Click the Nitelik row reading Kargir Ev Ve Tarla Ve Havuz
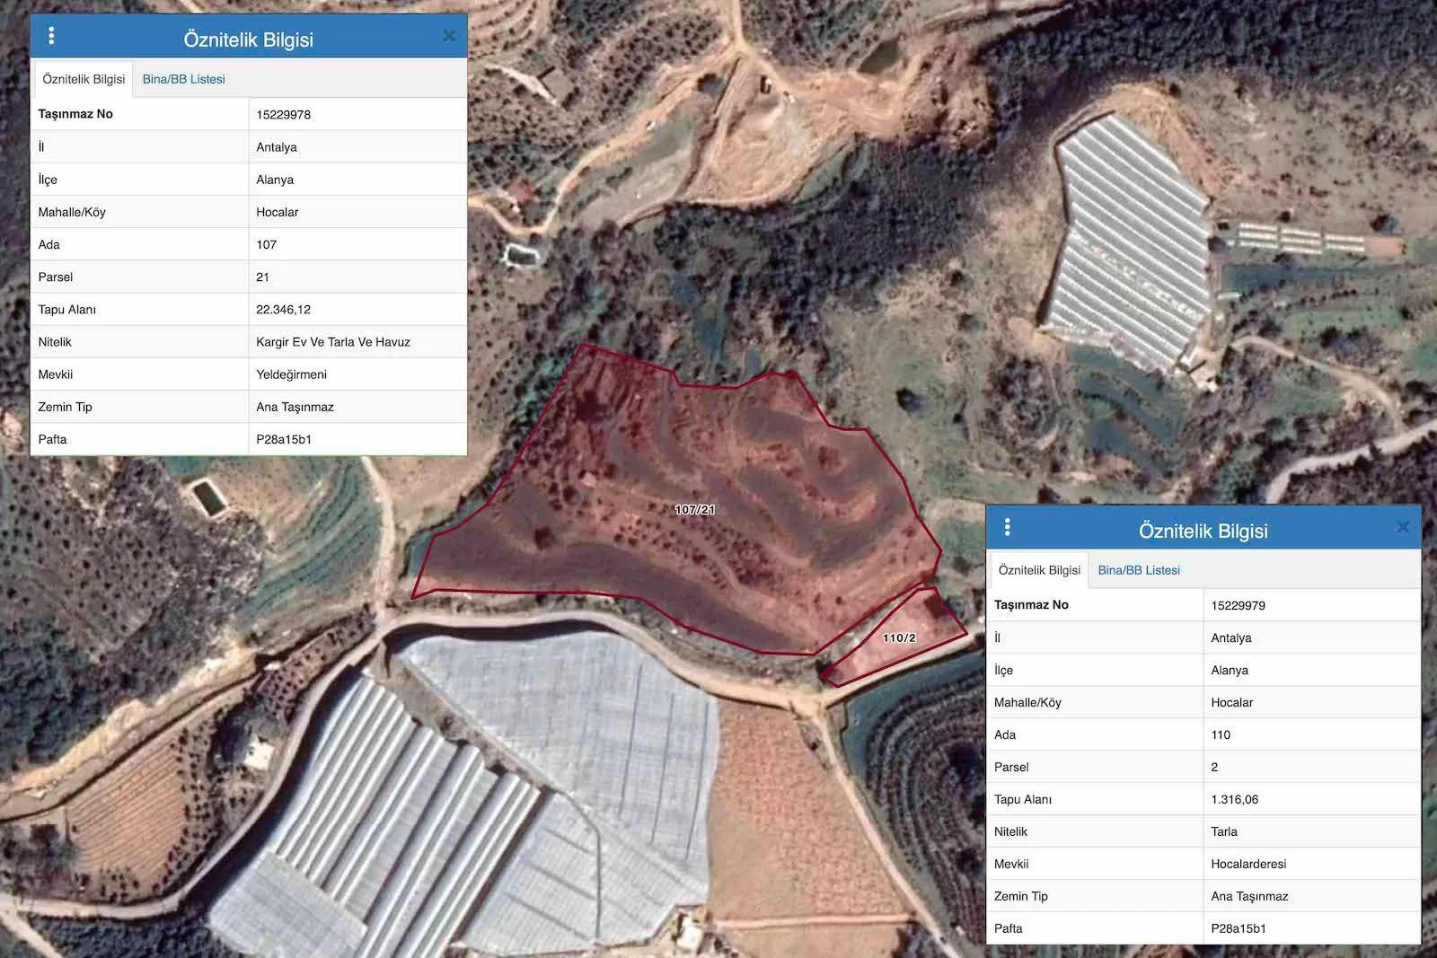Screen dimensions: 1437x958 [x=332, y=342]
